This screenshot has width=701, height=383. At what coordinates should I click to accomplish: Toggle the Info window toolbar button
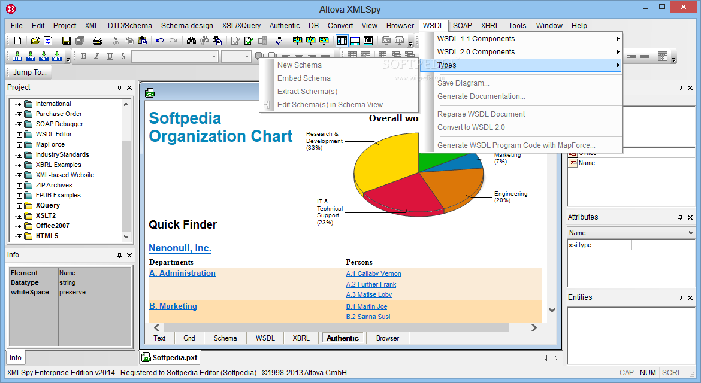click(355, 41)
